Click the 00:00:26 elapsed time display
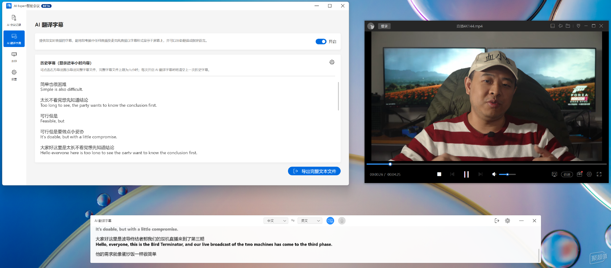 376,175
